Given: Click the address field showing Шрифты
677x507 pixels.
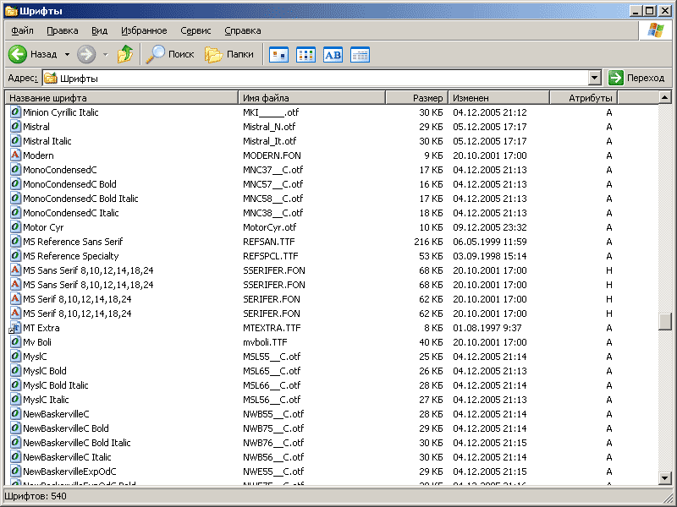Looking at the screenshot, I should (x=322, y=78).
